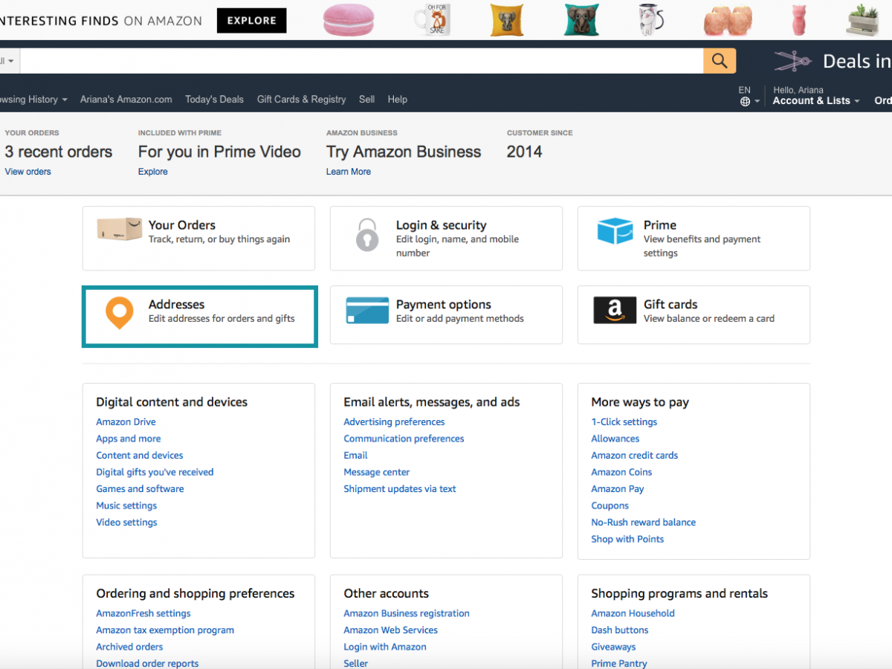Open Shipment updates via text
Screen dimensions: 892x669
pos(400,489)
